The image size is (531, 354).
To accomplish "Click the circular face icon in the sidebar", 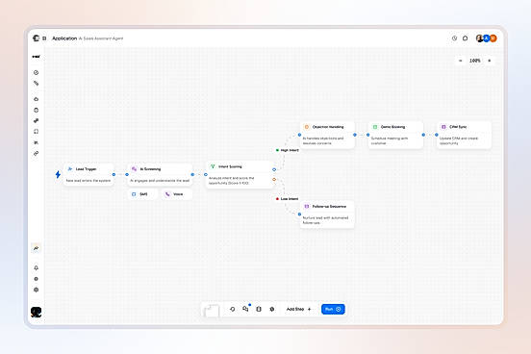I will click(x=37, y=110).
